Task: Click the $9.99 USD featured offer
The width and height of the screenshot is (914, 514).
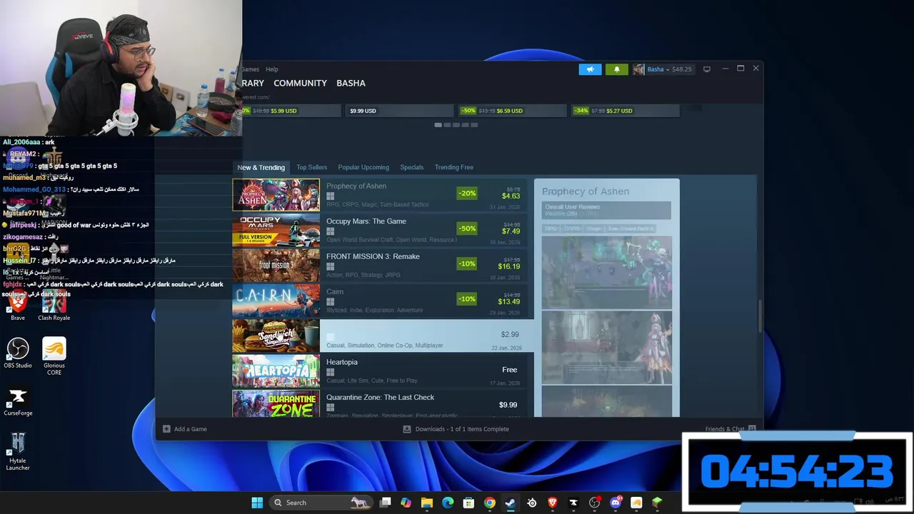Action: click(398, 111)
